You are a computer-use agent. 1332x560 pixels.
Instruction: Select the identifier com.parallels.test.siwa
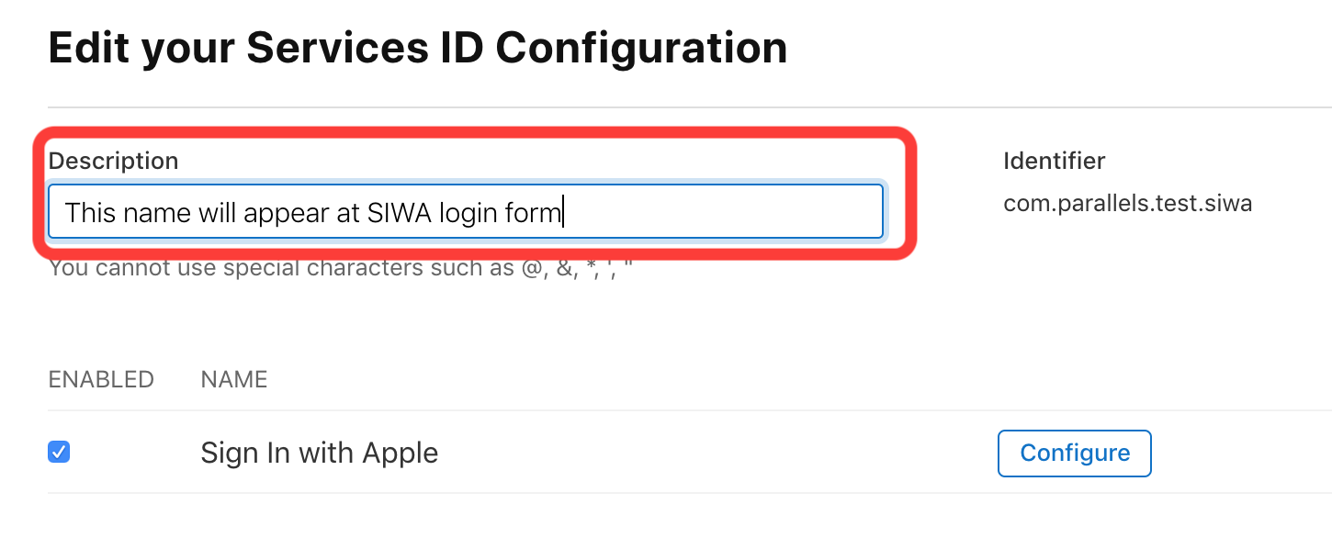tap(1128, 203)
